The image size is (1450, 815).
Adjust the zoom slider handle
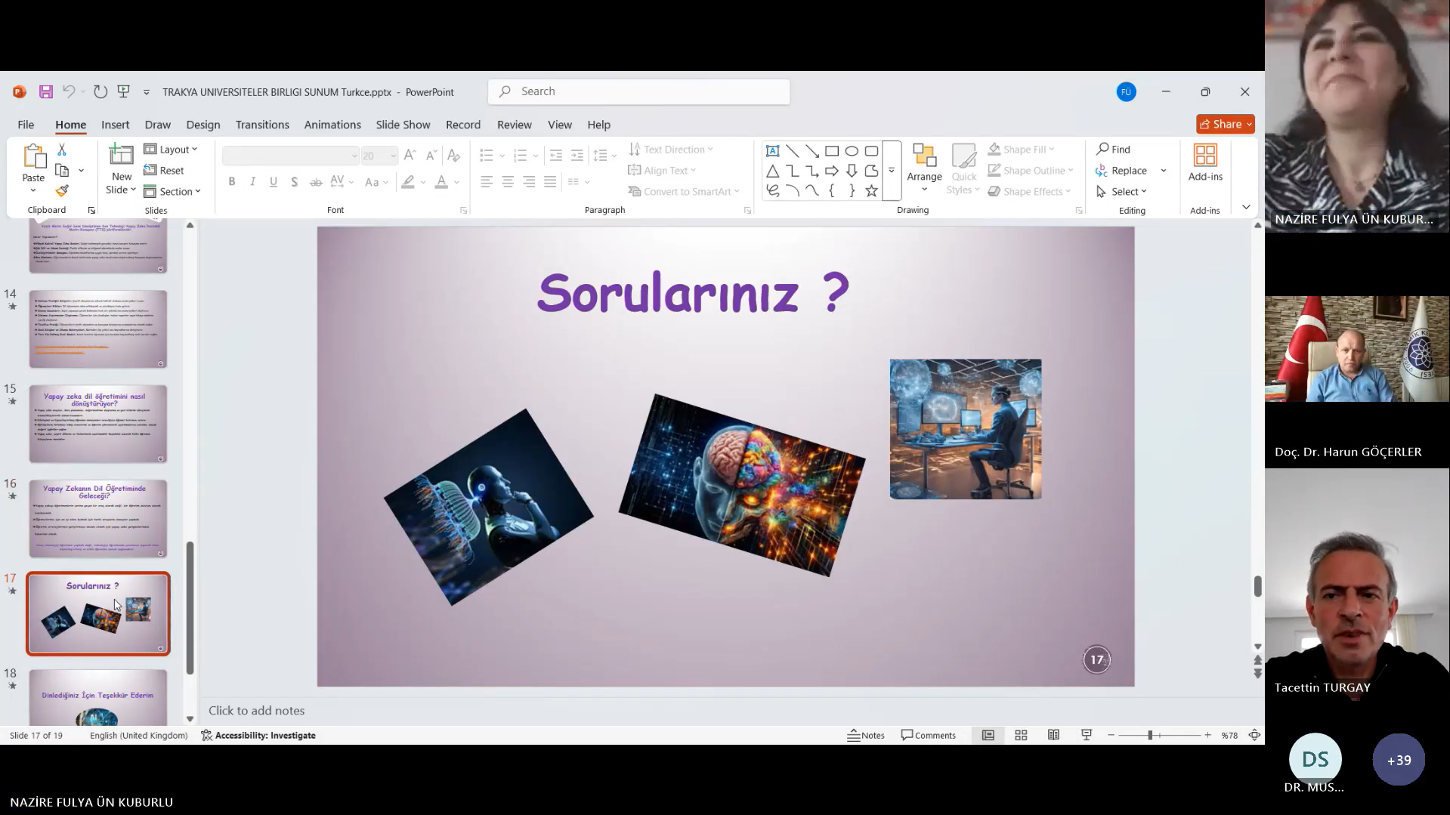(1150, 735)
